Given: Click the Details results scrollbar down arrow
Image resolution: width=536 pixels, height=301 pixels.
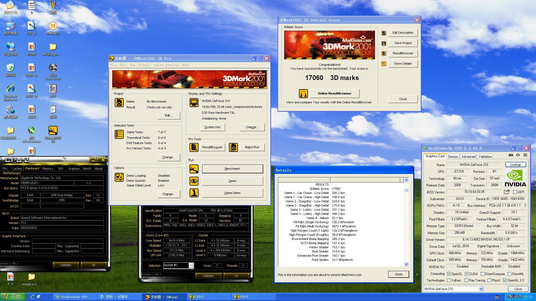Looking at the screenshot, I should [406, 264].
